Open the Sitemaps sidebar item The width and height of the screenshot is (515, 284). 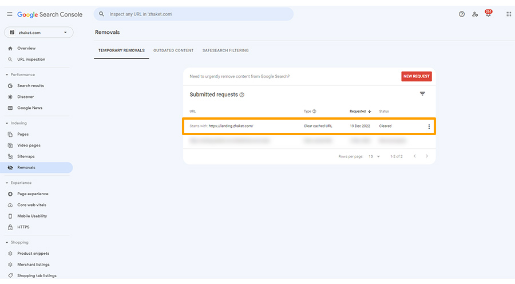point(26,156)
